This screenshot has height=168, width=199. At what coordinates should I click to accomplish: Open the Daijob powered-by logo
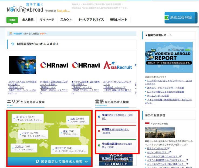(63, 11)
